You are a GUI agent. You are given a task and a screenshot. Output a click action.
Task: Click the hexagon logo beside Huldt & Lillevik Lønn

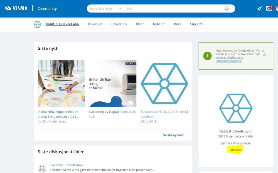click(37, 24)
